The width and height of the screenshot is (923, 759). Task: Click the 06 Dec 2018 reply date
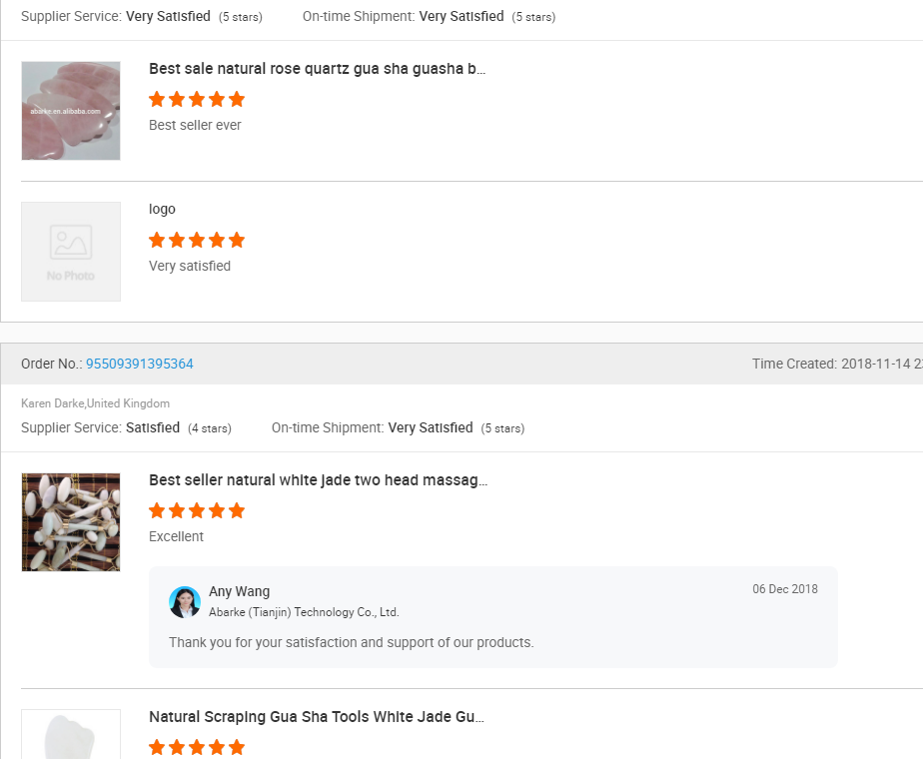785,589
